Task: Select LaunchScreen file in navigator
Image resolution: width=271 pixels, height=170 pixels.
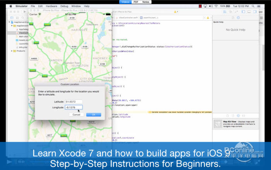Action: point(22,44)
